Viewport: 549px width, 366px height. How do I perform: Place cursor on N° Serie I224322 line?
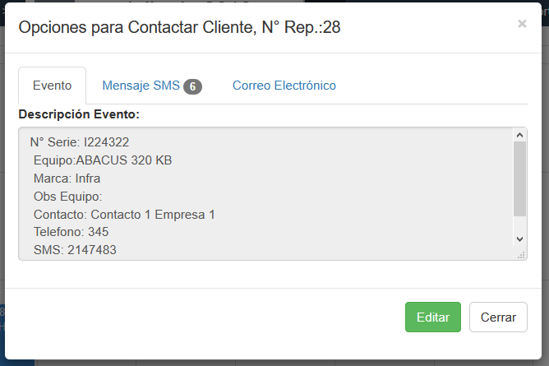coord(80,142)
